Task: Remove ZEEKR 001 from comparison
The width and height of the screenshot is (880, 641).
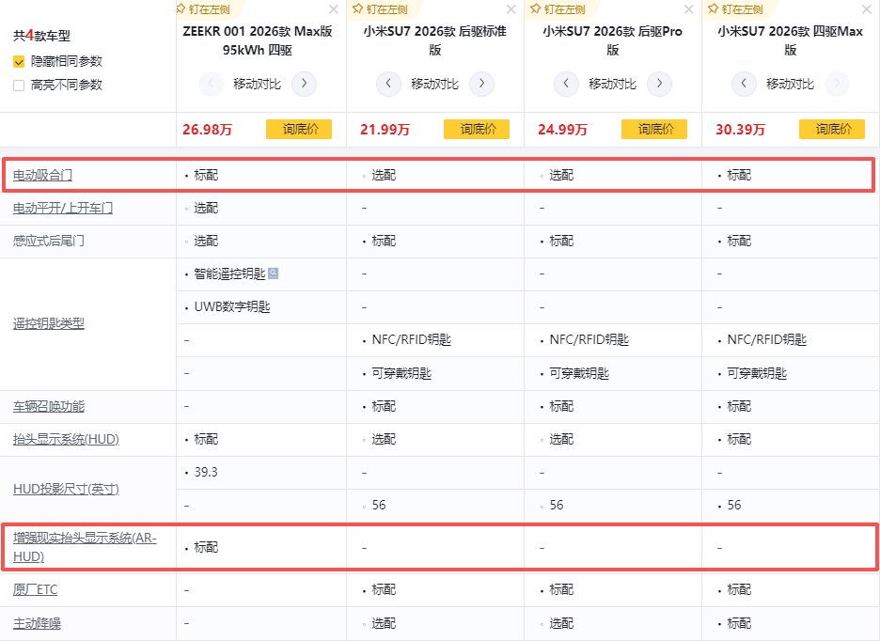Action: click(334, 9)
